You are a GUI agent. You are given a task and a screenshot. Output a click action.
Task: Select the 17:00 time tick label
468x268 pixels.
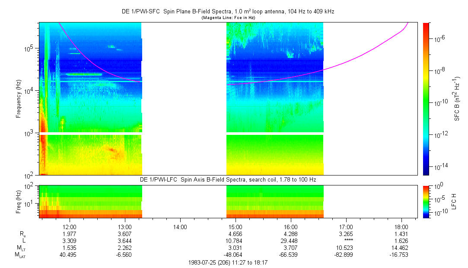point(346,227)
